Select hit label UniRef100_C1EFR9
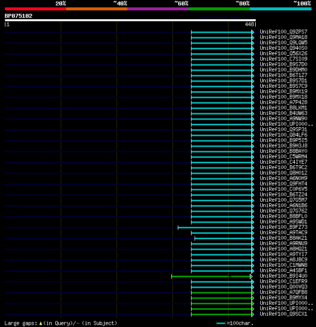This screenshot has width=316, height=327. [x=283, y=281]
